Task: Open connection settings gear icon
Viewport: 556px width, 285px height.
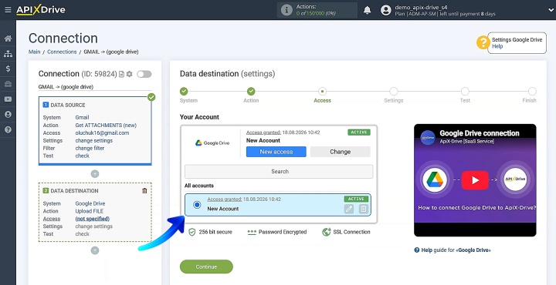Action: [130, 74]
